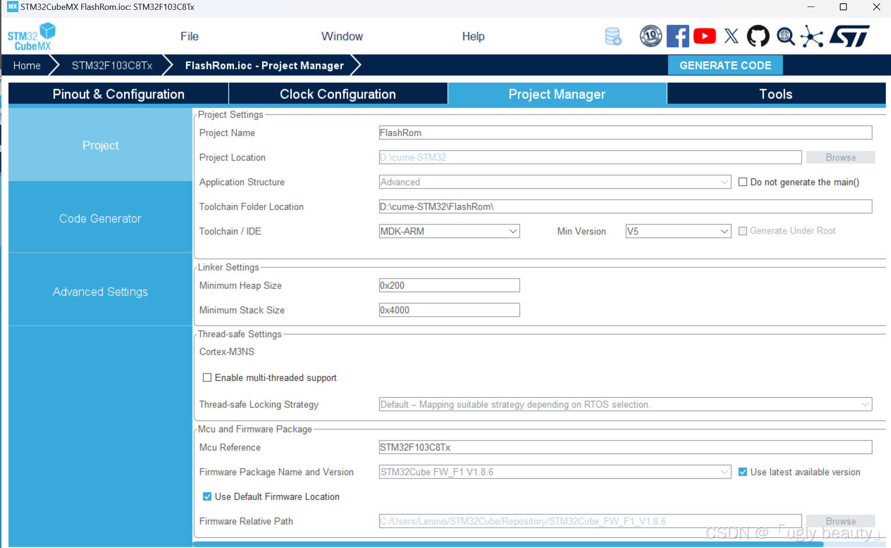
Task: Select the Project Manager tab
Action: point(557,94)
